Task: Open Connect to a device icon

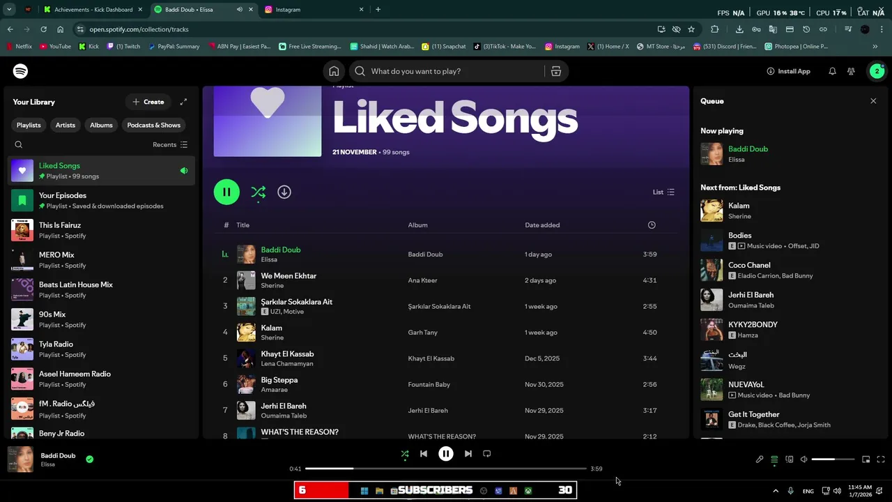Action: (790, 459)
